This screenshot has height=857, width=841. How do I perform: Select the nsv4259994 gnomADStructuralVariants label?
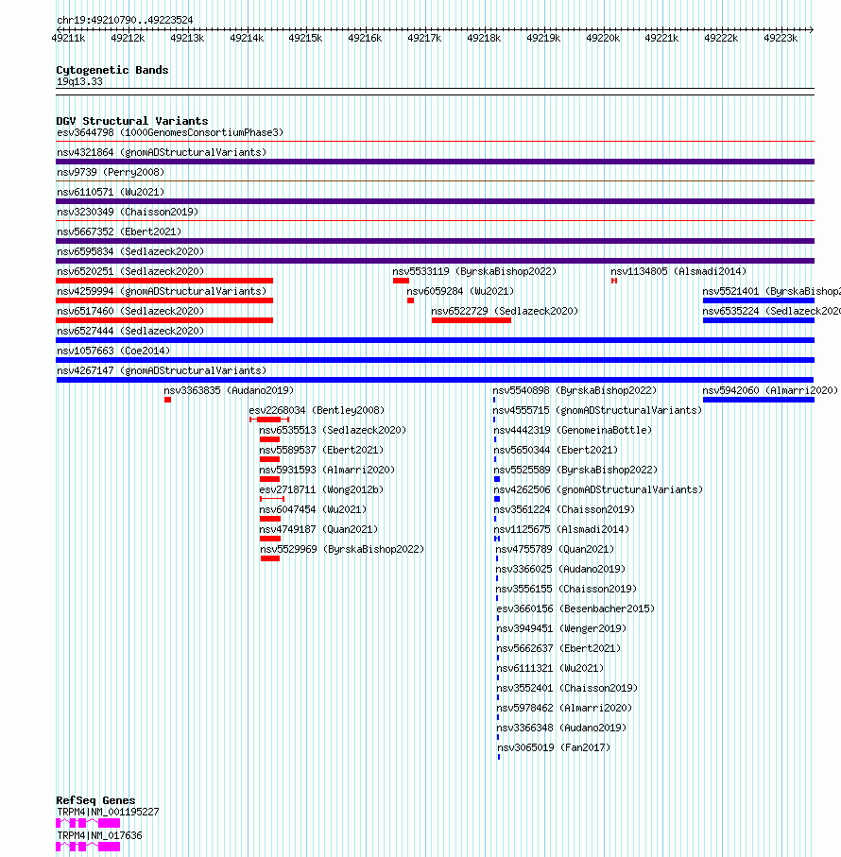click(x=162, y=291)
